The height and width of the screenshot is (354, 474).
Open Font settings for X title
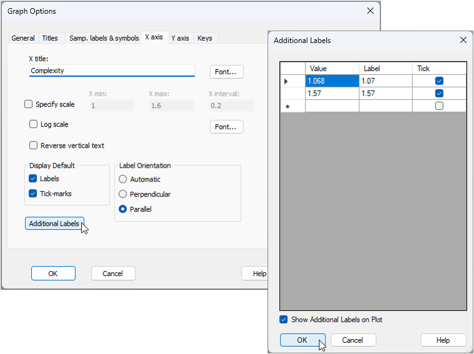tap(226, 72)
